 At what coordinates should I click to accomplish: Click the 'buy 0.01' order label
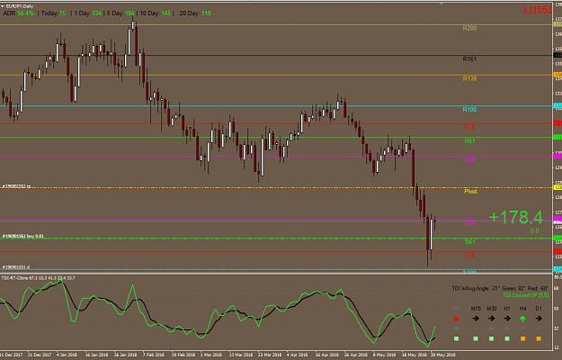pos(23,236)
